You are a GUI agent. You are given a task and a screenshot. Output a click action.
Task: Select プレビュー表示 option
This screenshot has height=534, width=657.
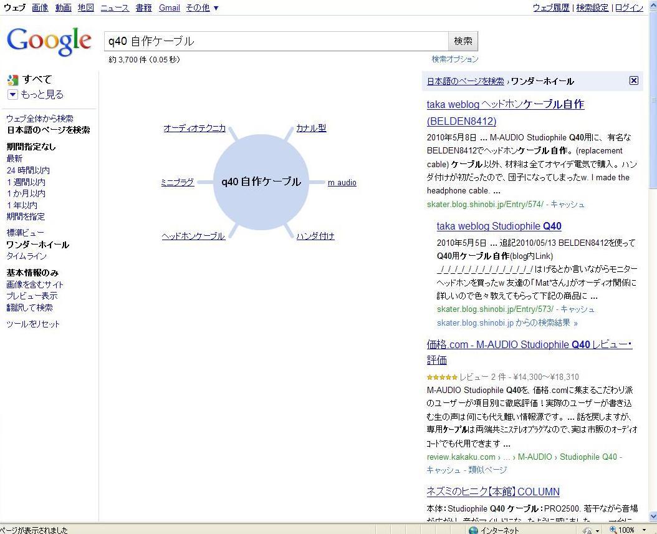point(32,296)
